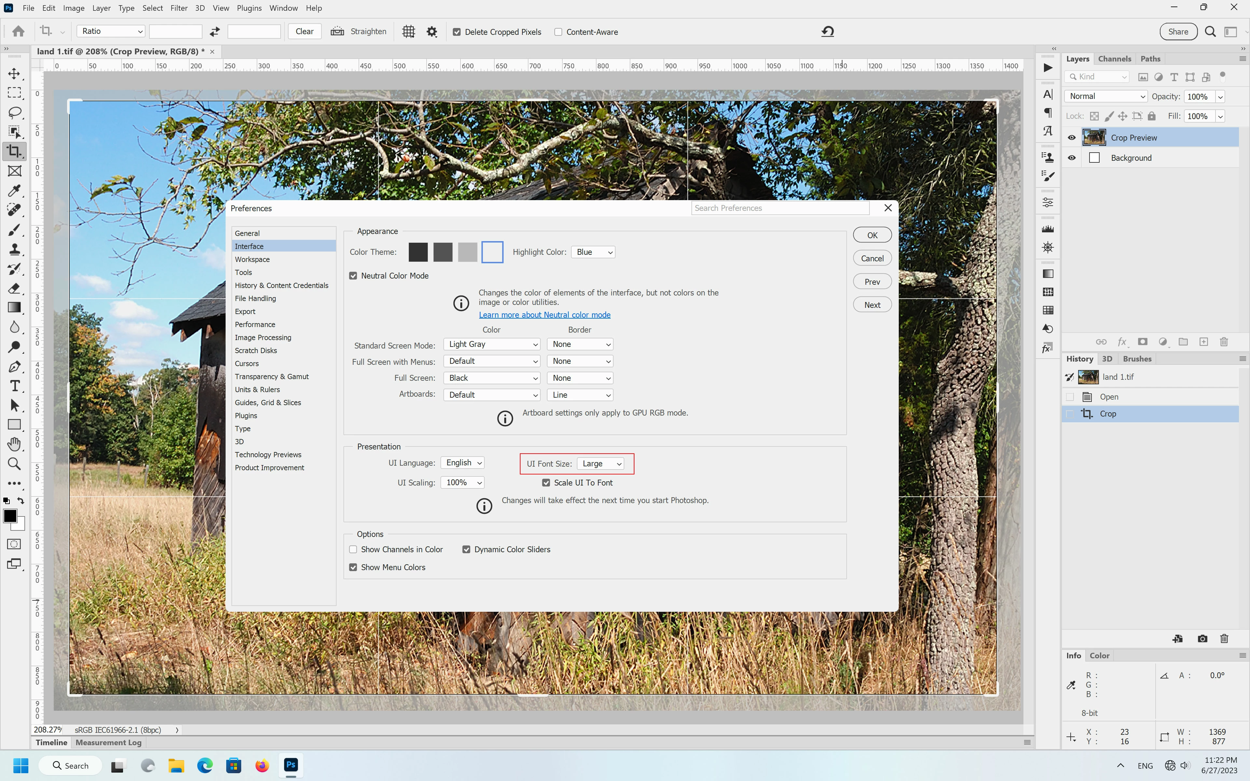Uncheck Neutral Color Mode
The image size is (1250, 781).
(x=353, y=276)
